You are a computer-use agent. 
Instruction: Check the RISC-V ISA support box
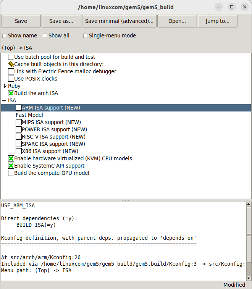(19, 137)
